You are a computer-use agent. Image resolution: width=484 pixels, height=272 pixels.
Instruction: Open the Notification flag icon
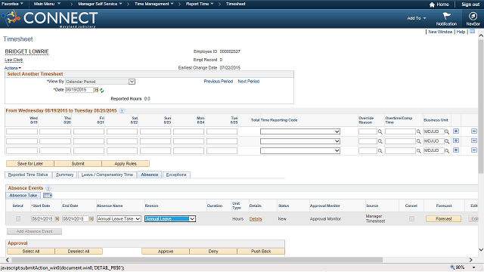coord(446,16)
